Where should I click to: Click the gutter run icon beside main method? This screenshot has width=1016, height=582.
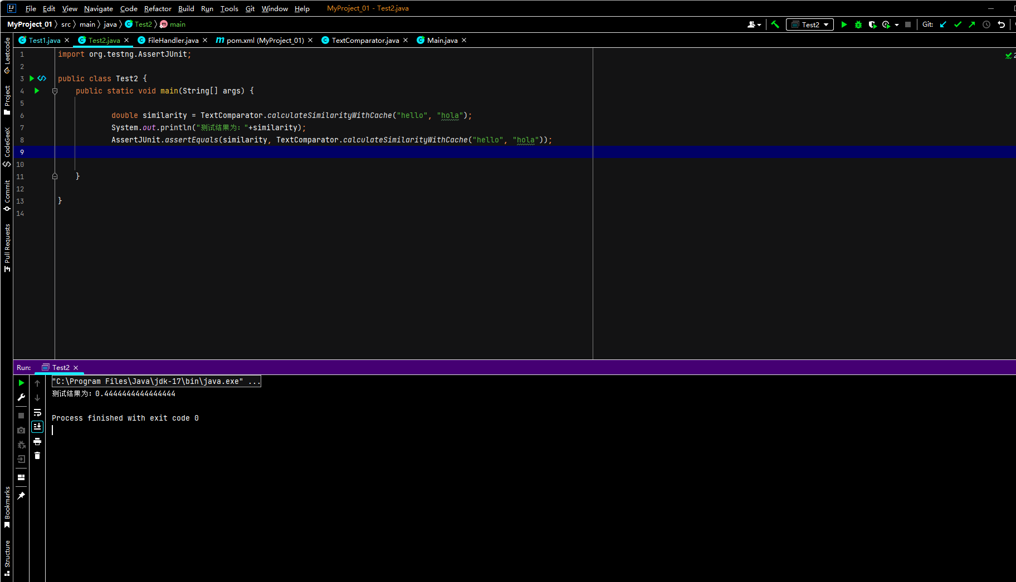(37, 91)
